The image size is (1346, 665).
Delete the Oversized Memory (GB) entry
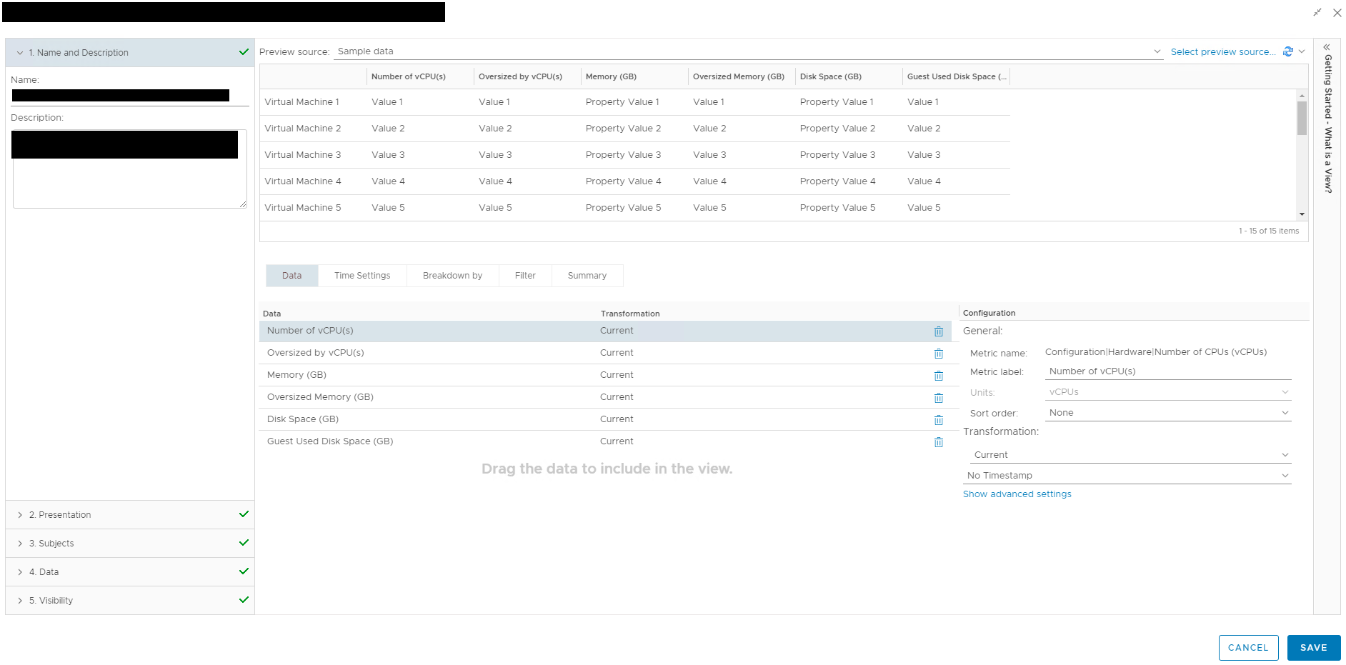[938, 398]
